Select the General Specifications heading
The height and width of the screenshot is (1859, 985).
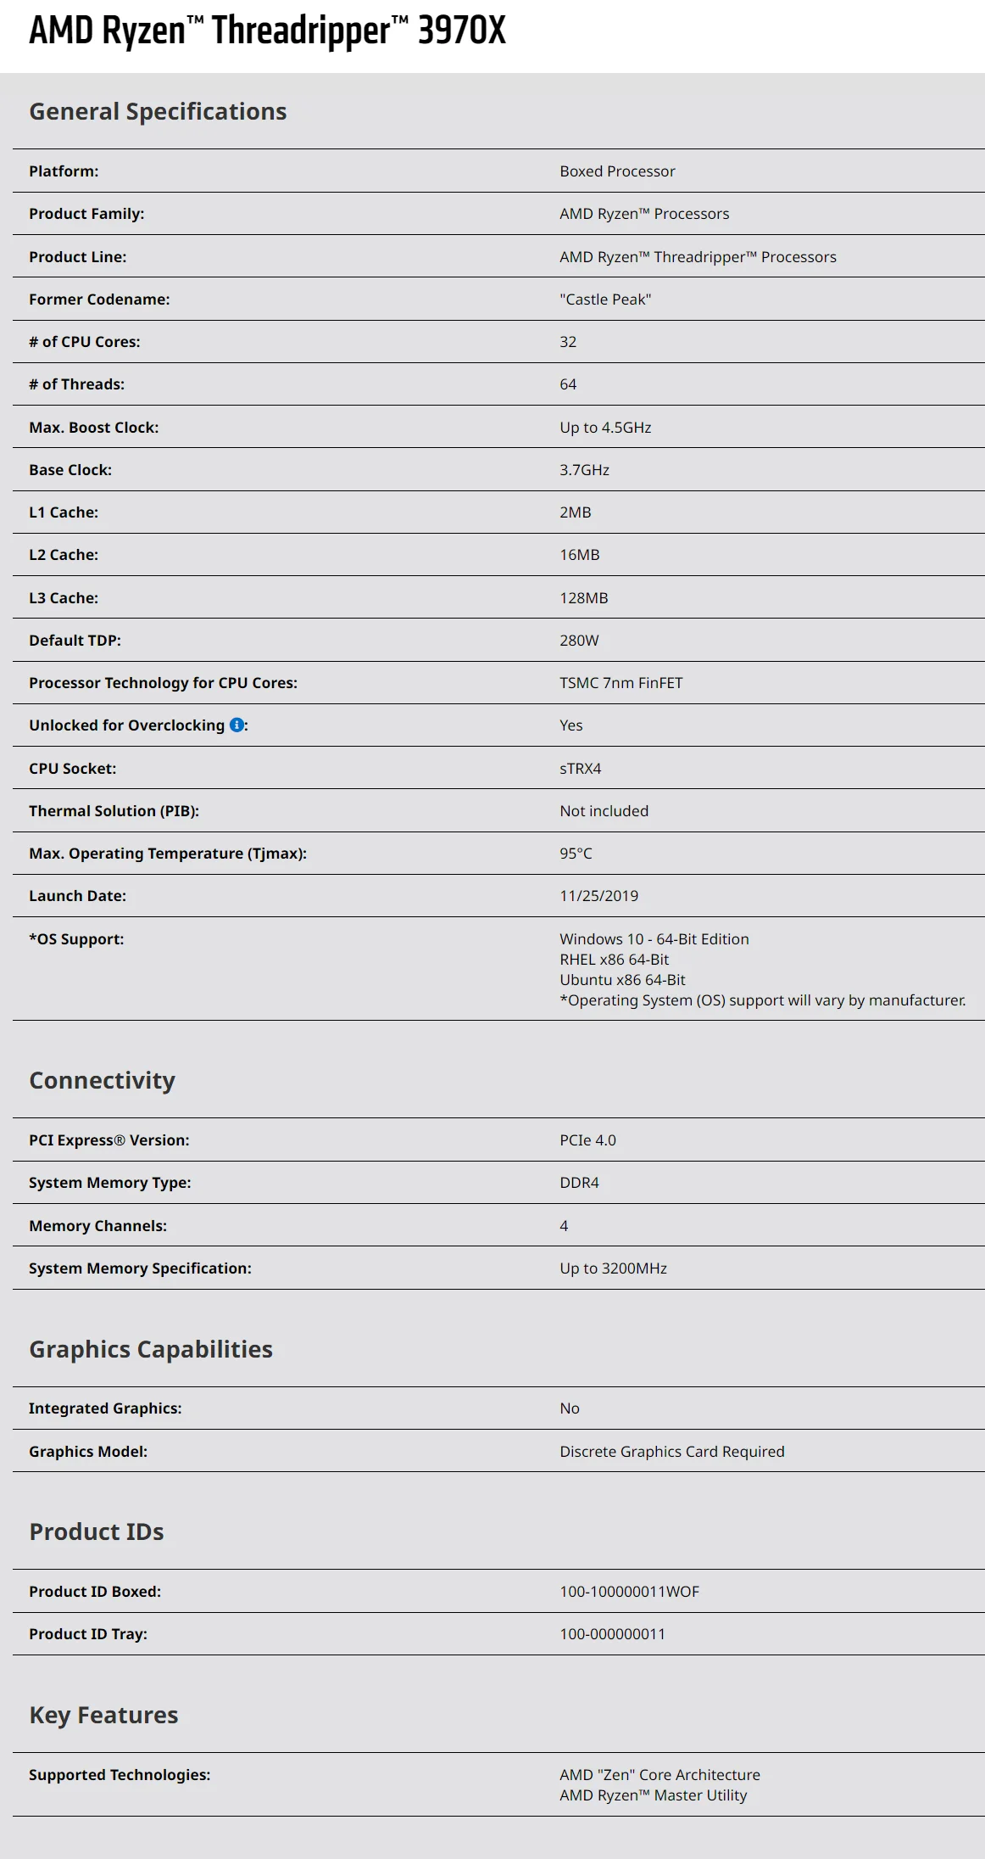pos(158,112)
